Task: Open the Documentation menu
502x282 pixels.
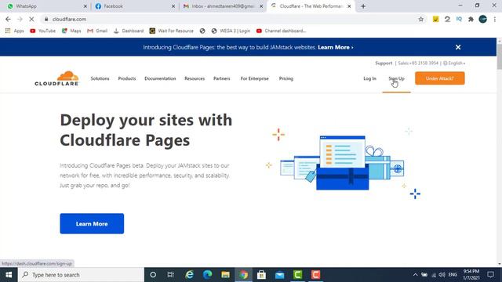Action: (160, 78)
